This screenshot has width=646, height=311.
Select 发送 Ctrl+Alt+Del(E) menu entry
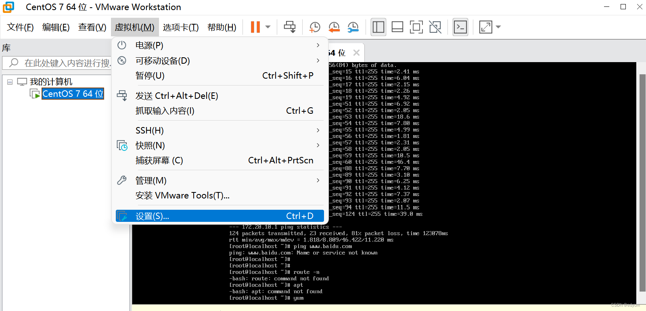[x=220, y=96]
